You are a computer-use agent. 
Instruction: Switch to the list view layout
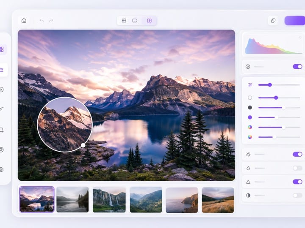click(x=134, y=21)
